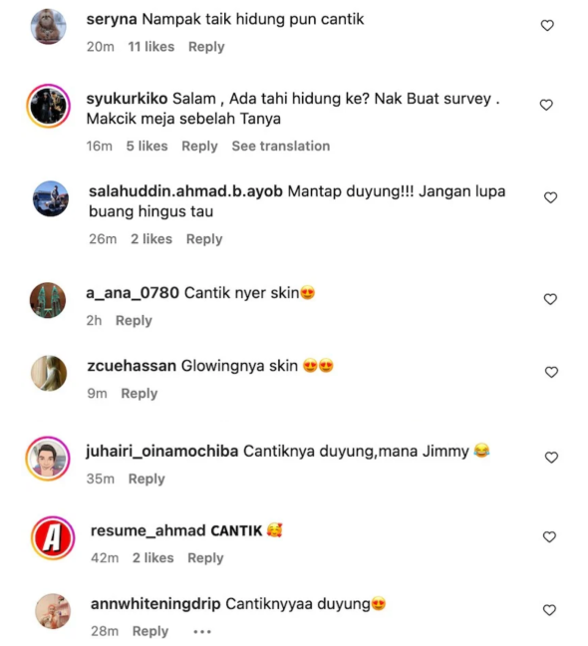
Task: Reply to seryna's comment
Action: 206,47
